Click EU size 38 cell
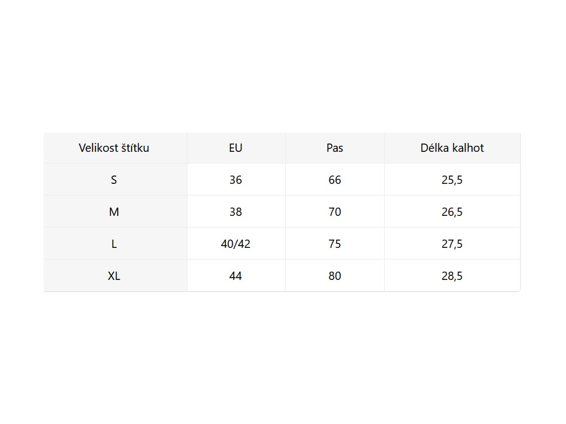 click(235, 212)
